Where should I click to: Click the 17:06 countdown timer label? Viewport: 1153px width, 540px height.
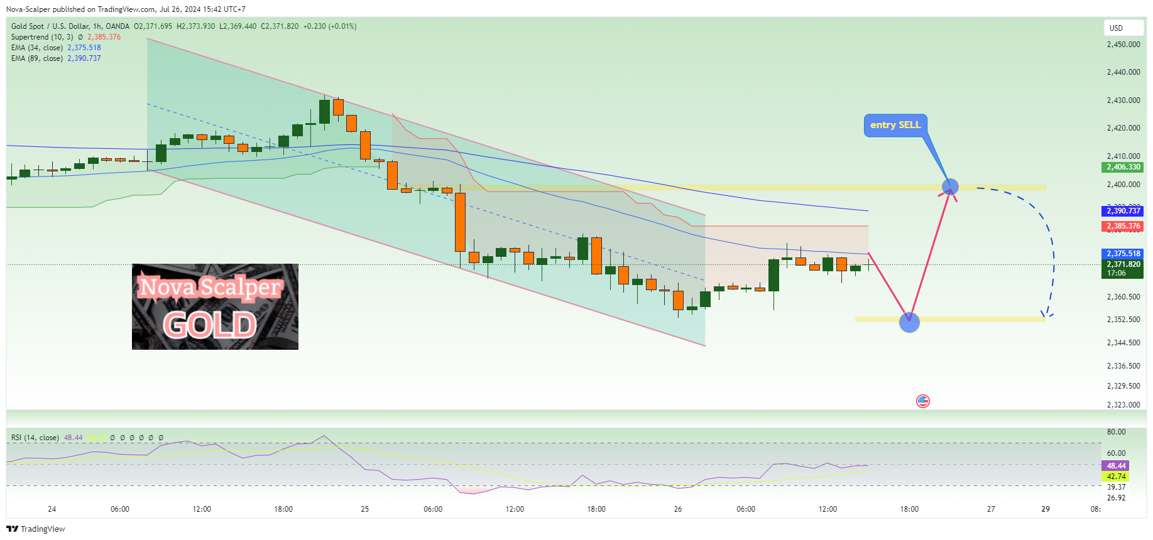(1116, 273)
